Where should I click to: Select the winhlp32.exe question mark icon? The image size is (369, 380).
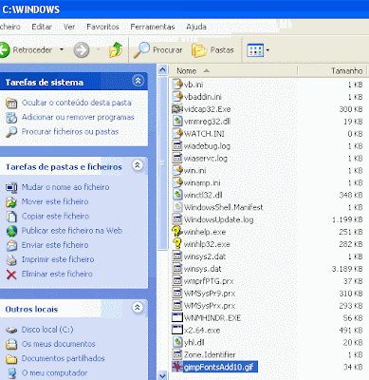(x=177, y=244)
